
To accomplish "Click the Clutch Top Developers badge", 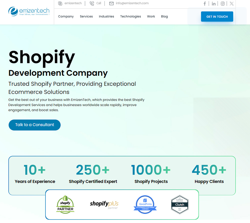I will (179, 204).
